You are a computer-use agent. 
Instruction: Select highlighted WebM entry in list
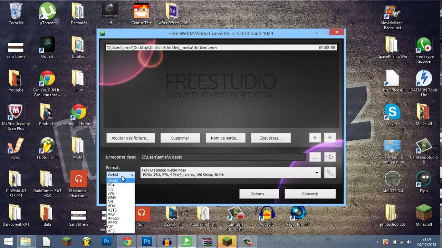[x=121, y=181]
